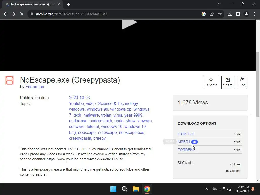260x195 pixels.
Task: Play the video
Action: pyautogui.click(x=129, y=24)
